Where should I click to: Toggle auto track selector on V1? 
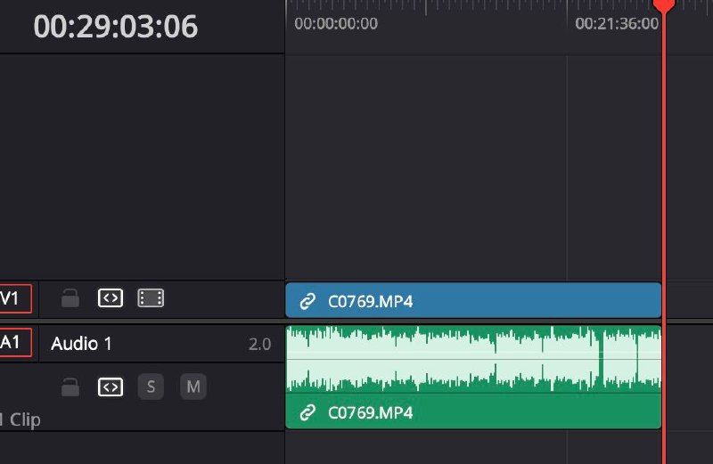pyautogui.click(x=111, y=298)
